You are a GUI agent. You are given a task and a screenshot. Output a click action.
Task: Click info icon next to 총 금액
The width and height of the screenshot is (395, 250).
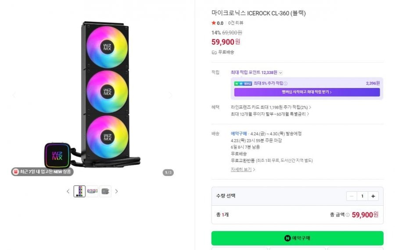pos(348,215)
